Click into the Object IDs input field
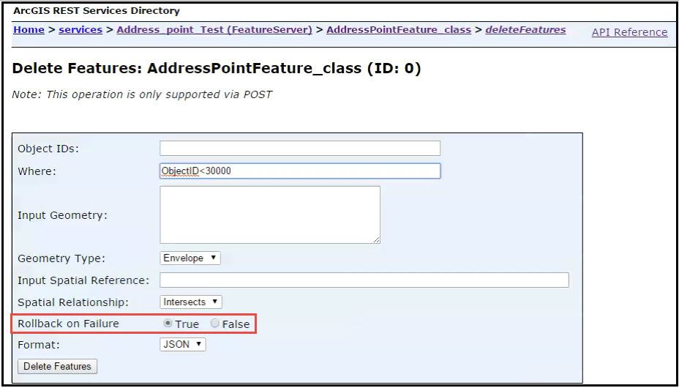679x388 pixels. pyautogui.click(x=300, y=148)
